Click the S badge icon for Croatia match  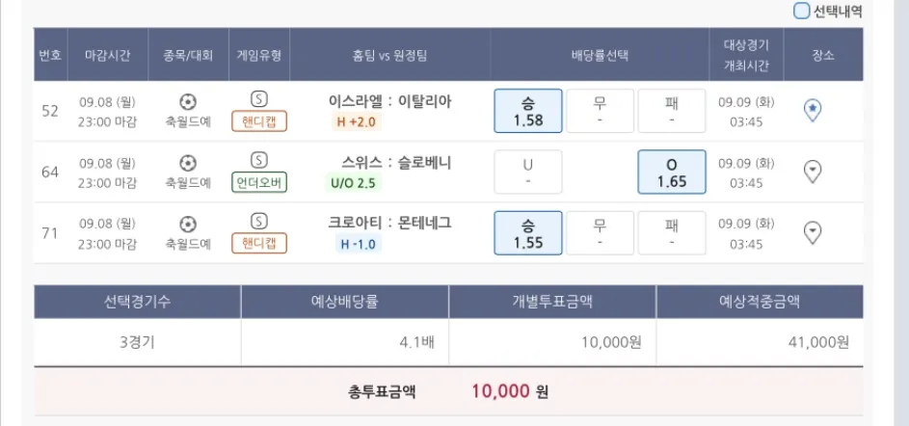[x=258, y=221]
